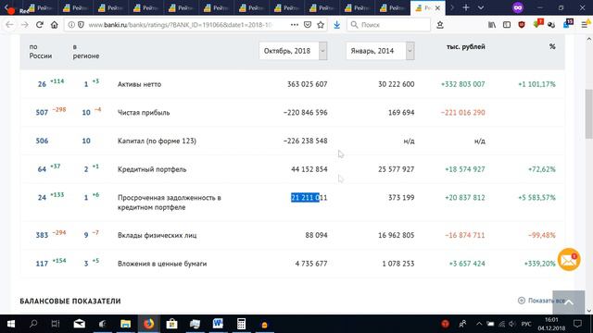
Task: Open Windows taskbar search
Action: [33, 324]
